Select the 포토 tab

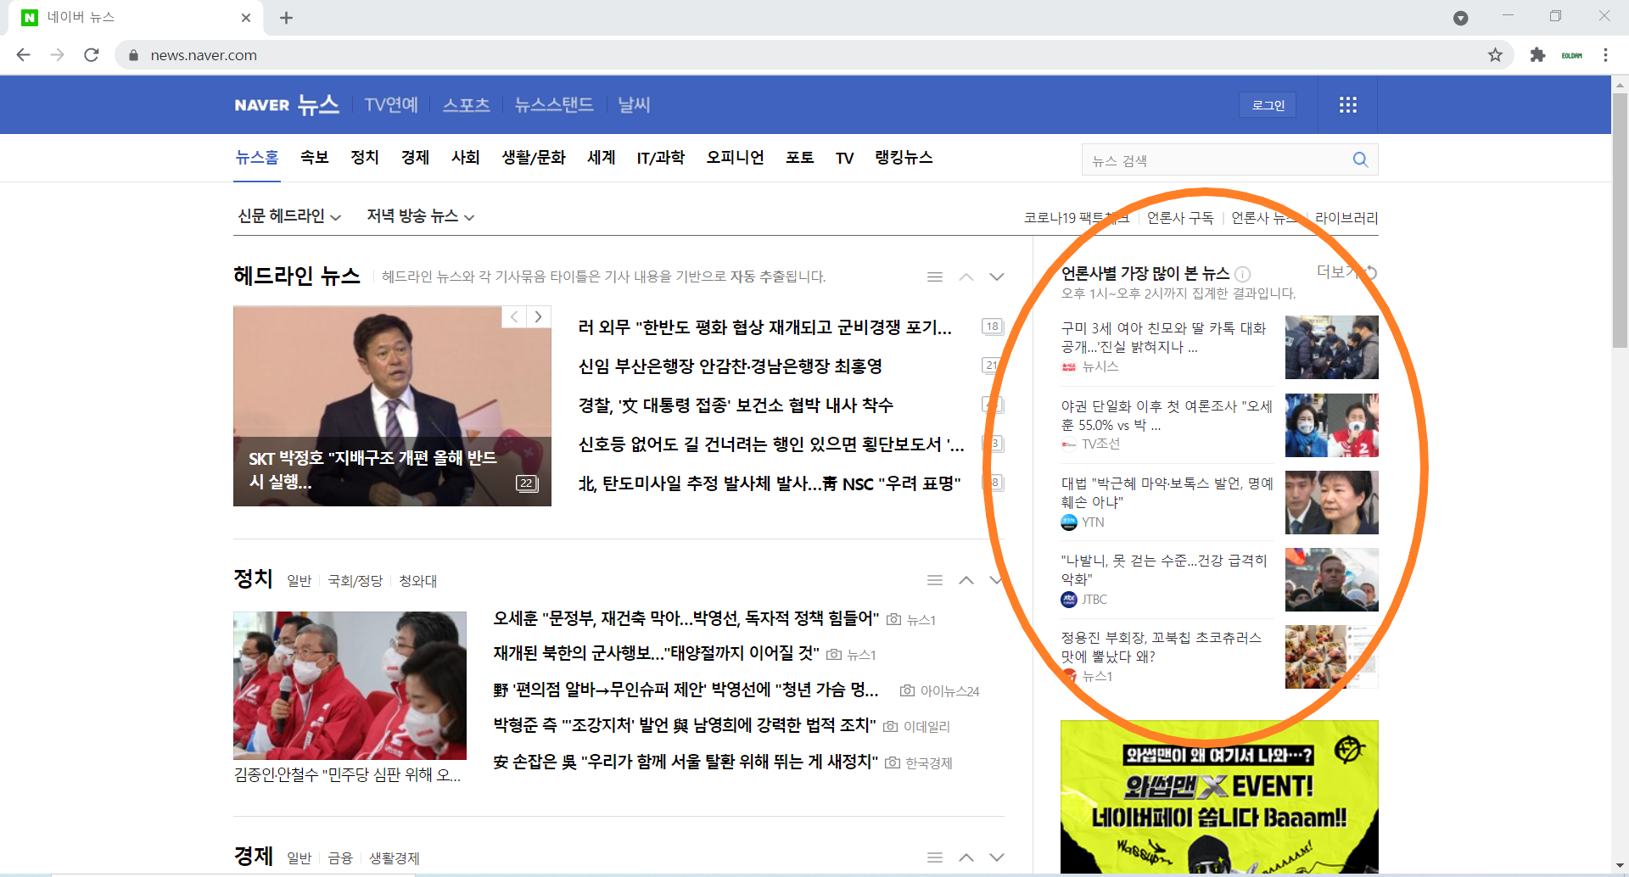tap(800, 158)
